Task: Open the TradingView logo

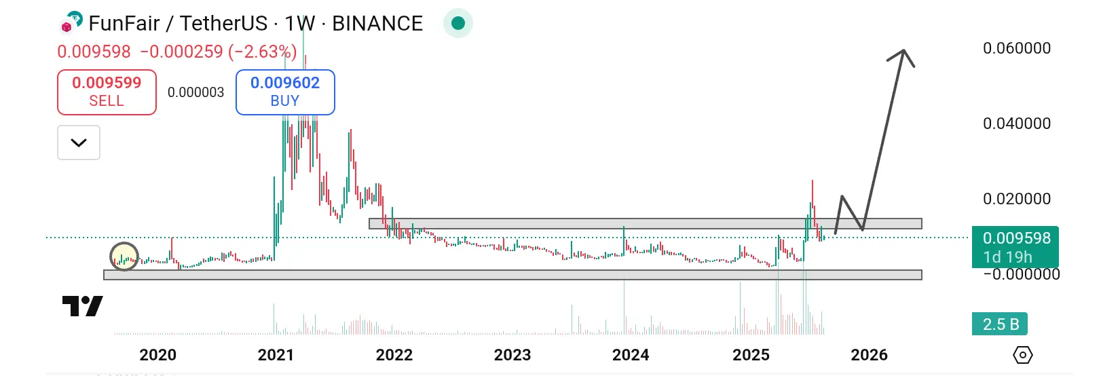Action: click(83, 307)
